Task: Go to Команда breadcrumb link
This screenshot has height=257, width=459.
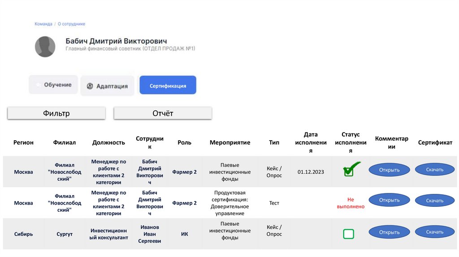Action: [43, 24]
